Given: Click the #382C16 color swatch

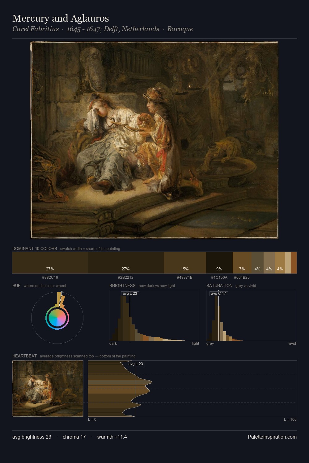Looking at the screenshot, I should [x=50, y=263].
